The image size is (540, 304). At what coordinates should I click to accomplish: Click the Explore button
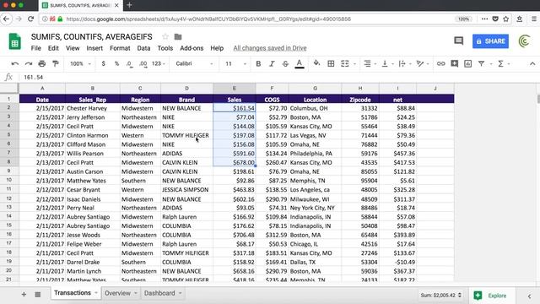pos(493,296)
